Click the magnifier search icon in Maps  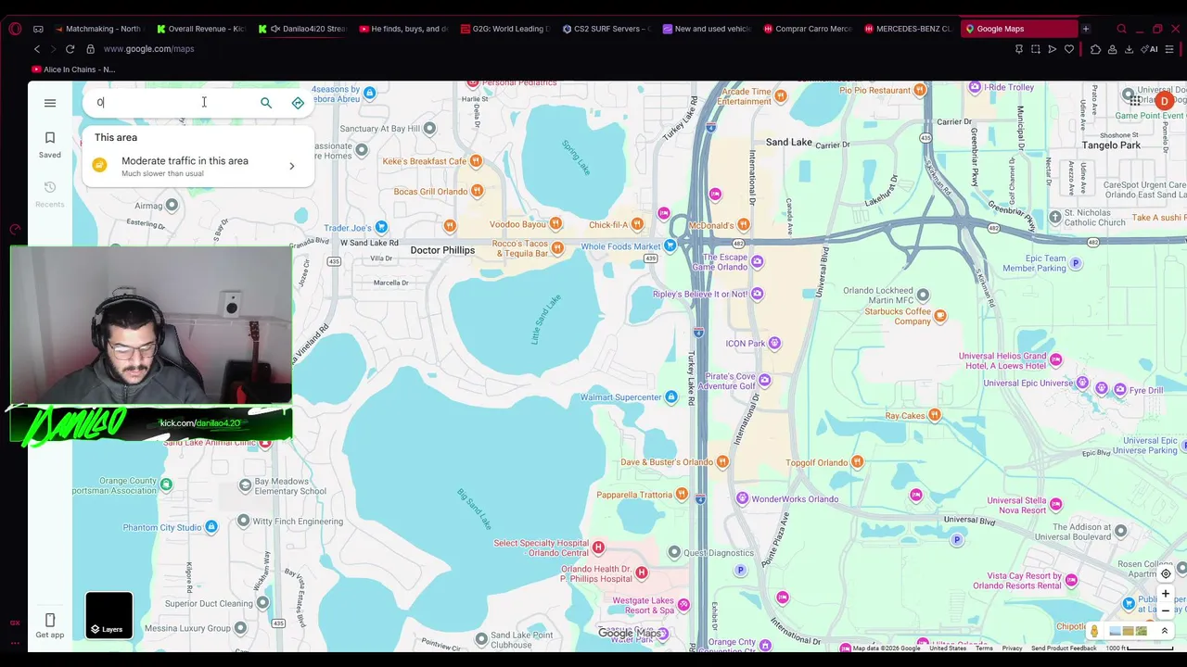click(266, 103)
